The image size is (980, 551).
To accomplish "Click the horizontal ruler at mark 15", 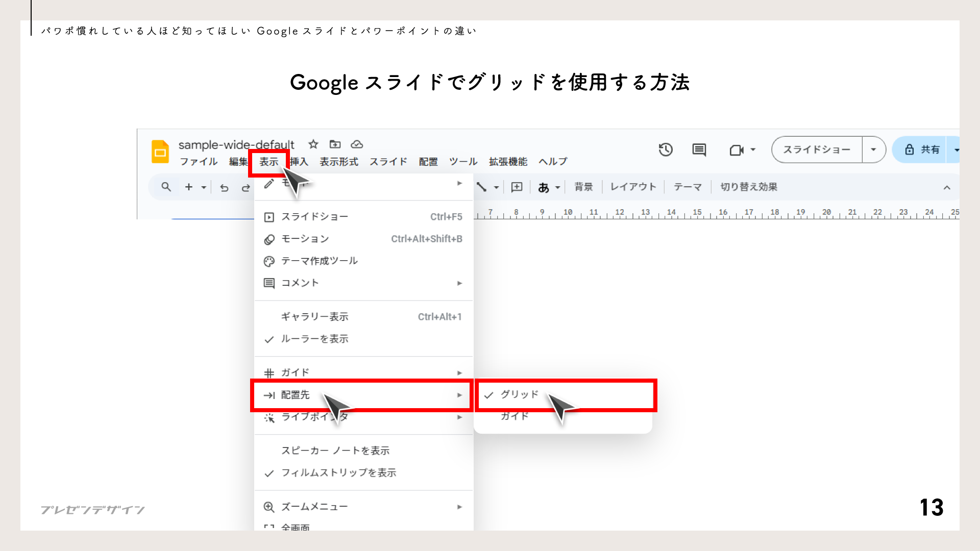I will click(x=697, y=213).
